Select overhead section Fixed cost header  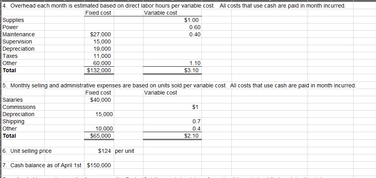tap(98, 13)
